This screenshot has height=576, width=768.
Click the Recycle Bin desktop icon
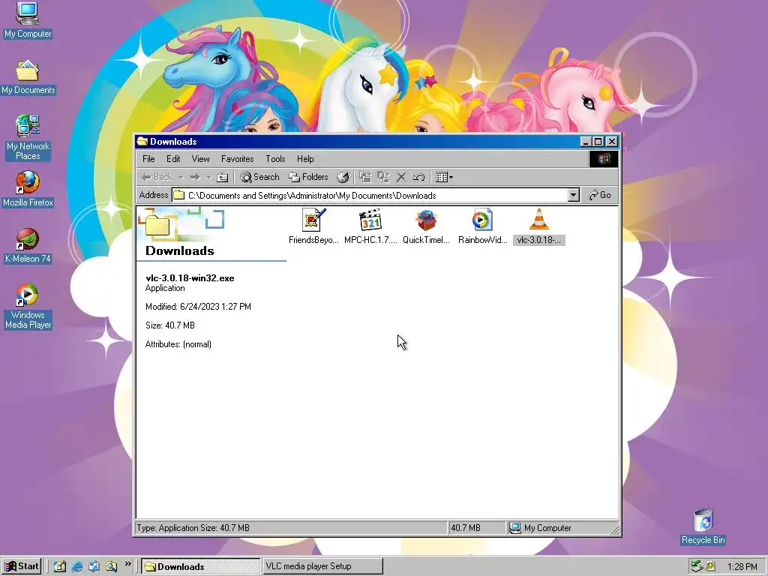703,526
